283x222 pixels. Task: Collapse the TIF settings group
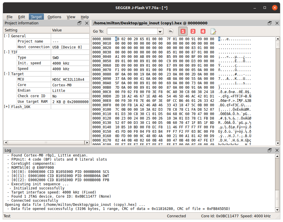[x=7, y=52]
